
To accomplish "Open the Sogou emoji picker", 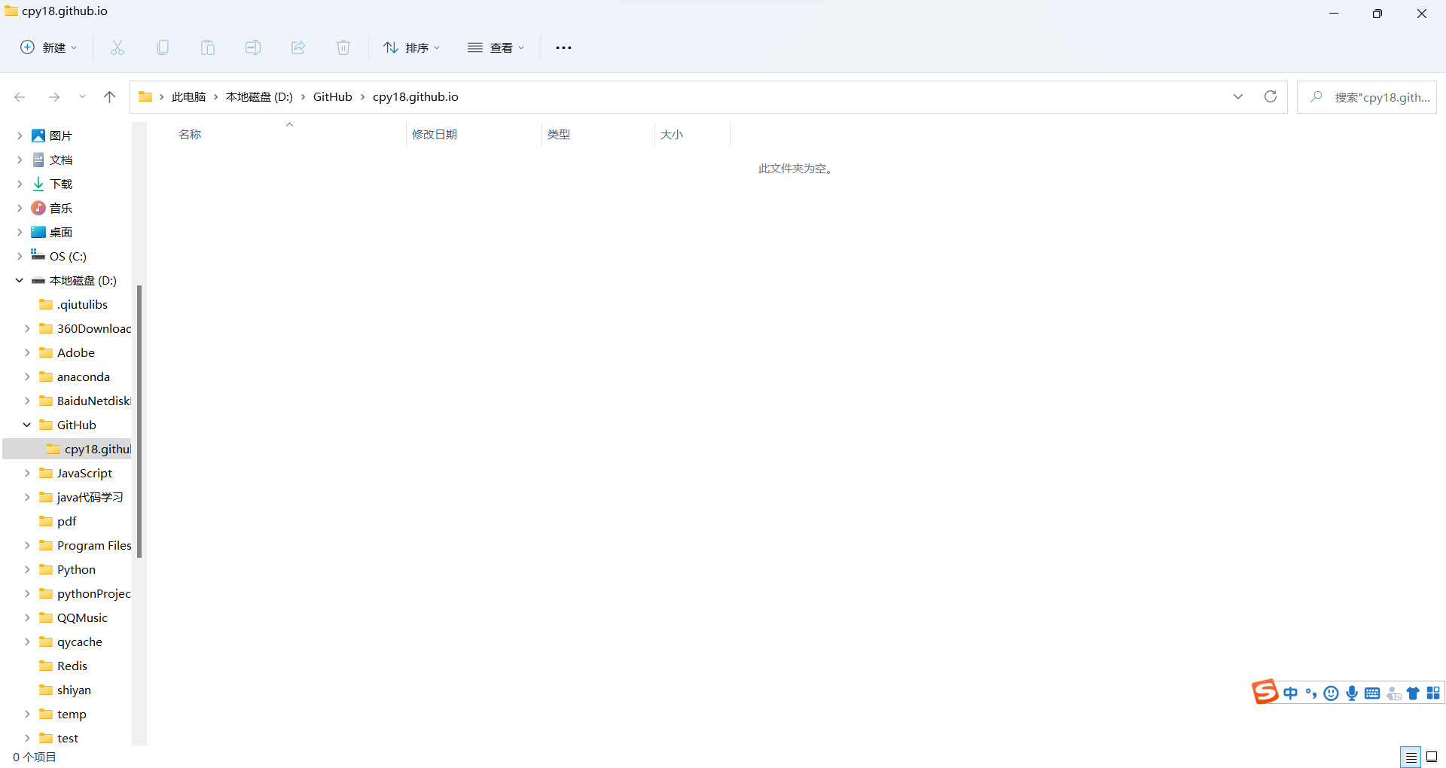I will click(x=1332, y=693).
